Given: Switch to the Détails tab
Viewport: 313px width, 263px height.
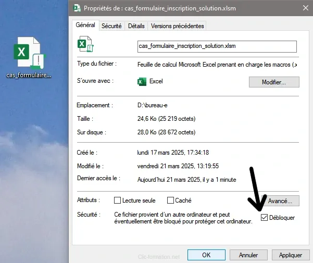Looking at the screenshot, I should point(136,26).
